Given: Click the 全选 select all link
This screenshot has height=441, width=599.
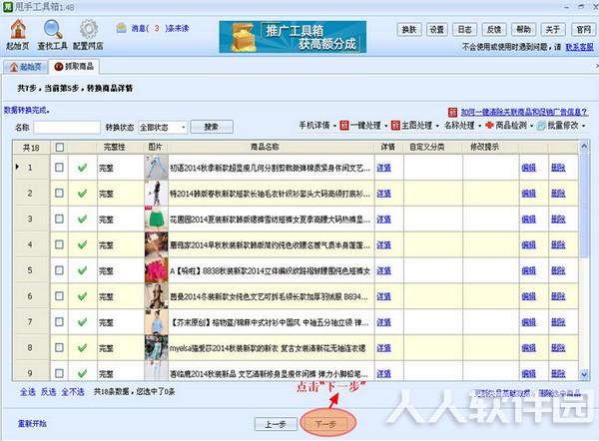Looking at the screenshot, I should [28, 392].
